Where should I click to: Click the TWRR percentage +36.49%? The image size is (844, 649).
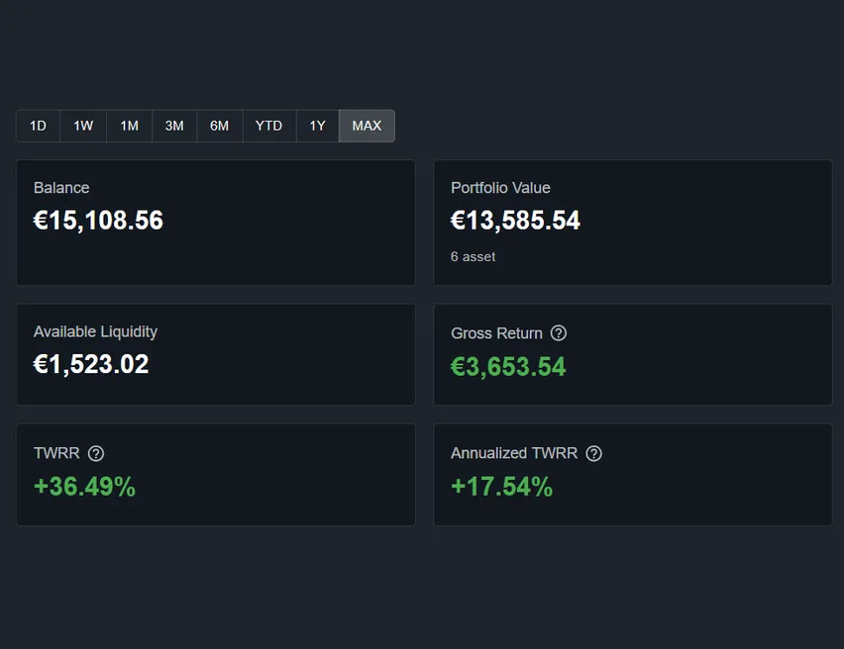coord(84,487)
